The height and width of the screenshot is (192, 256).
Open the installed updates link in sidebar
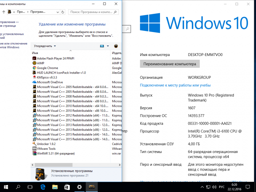point(12,36)
